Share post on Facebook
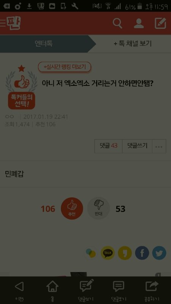 tap(142, 253)
